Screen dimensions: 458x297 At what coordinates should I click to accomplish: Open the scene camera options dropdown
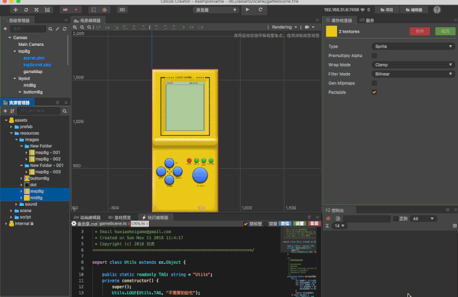click(x=310, y=27)
